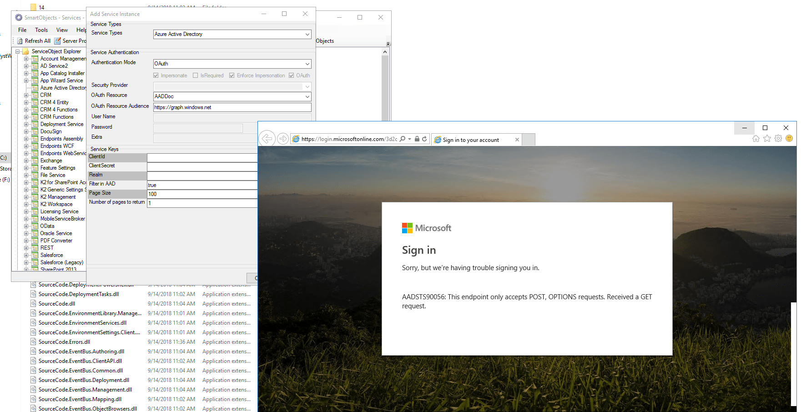Click the SmartObjects Services app window icon

tap(19, 17)
